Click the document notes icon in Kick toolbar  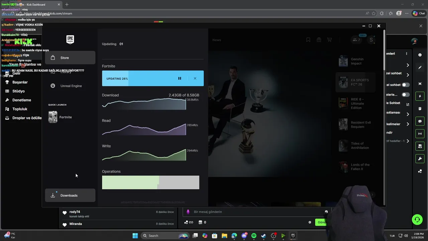[x=420, y=109]
